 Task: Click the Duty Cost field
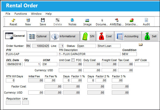(92, 64)
